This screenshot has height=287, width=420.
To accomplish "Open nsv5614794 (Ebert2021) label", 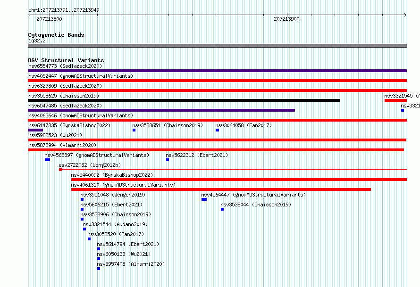I will (128, 244).
